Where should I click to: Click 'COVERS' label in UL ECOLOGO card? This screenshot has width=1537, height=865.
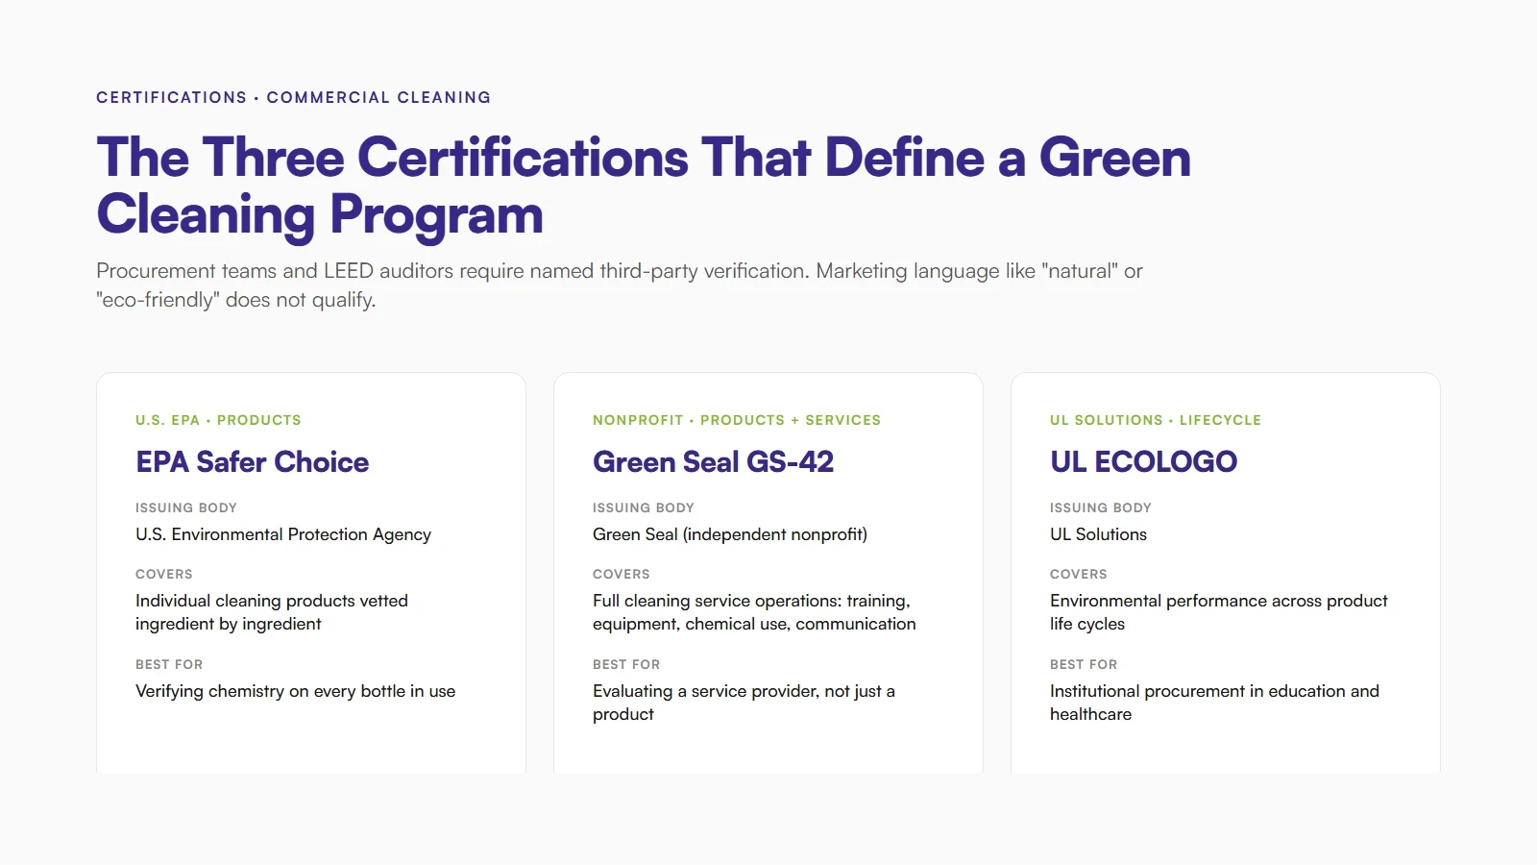1079,574
